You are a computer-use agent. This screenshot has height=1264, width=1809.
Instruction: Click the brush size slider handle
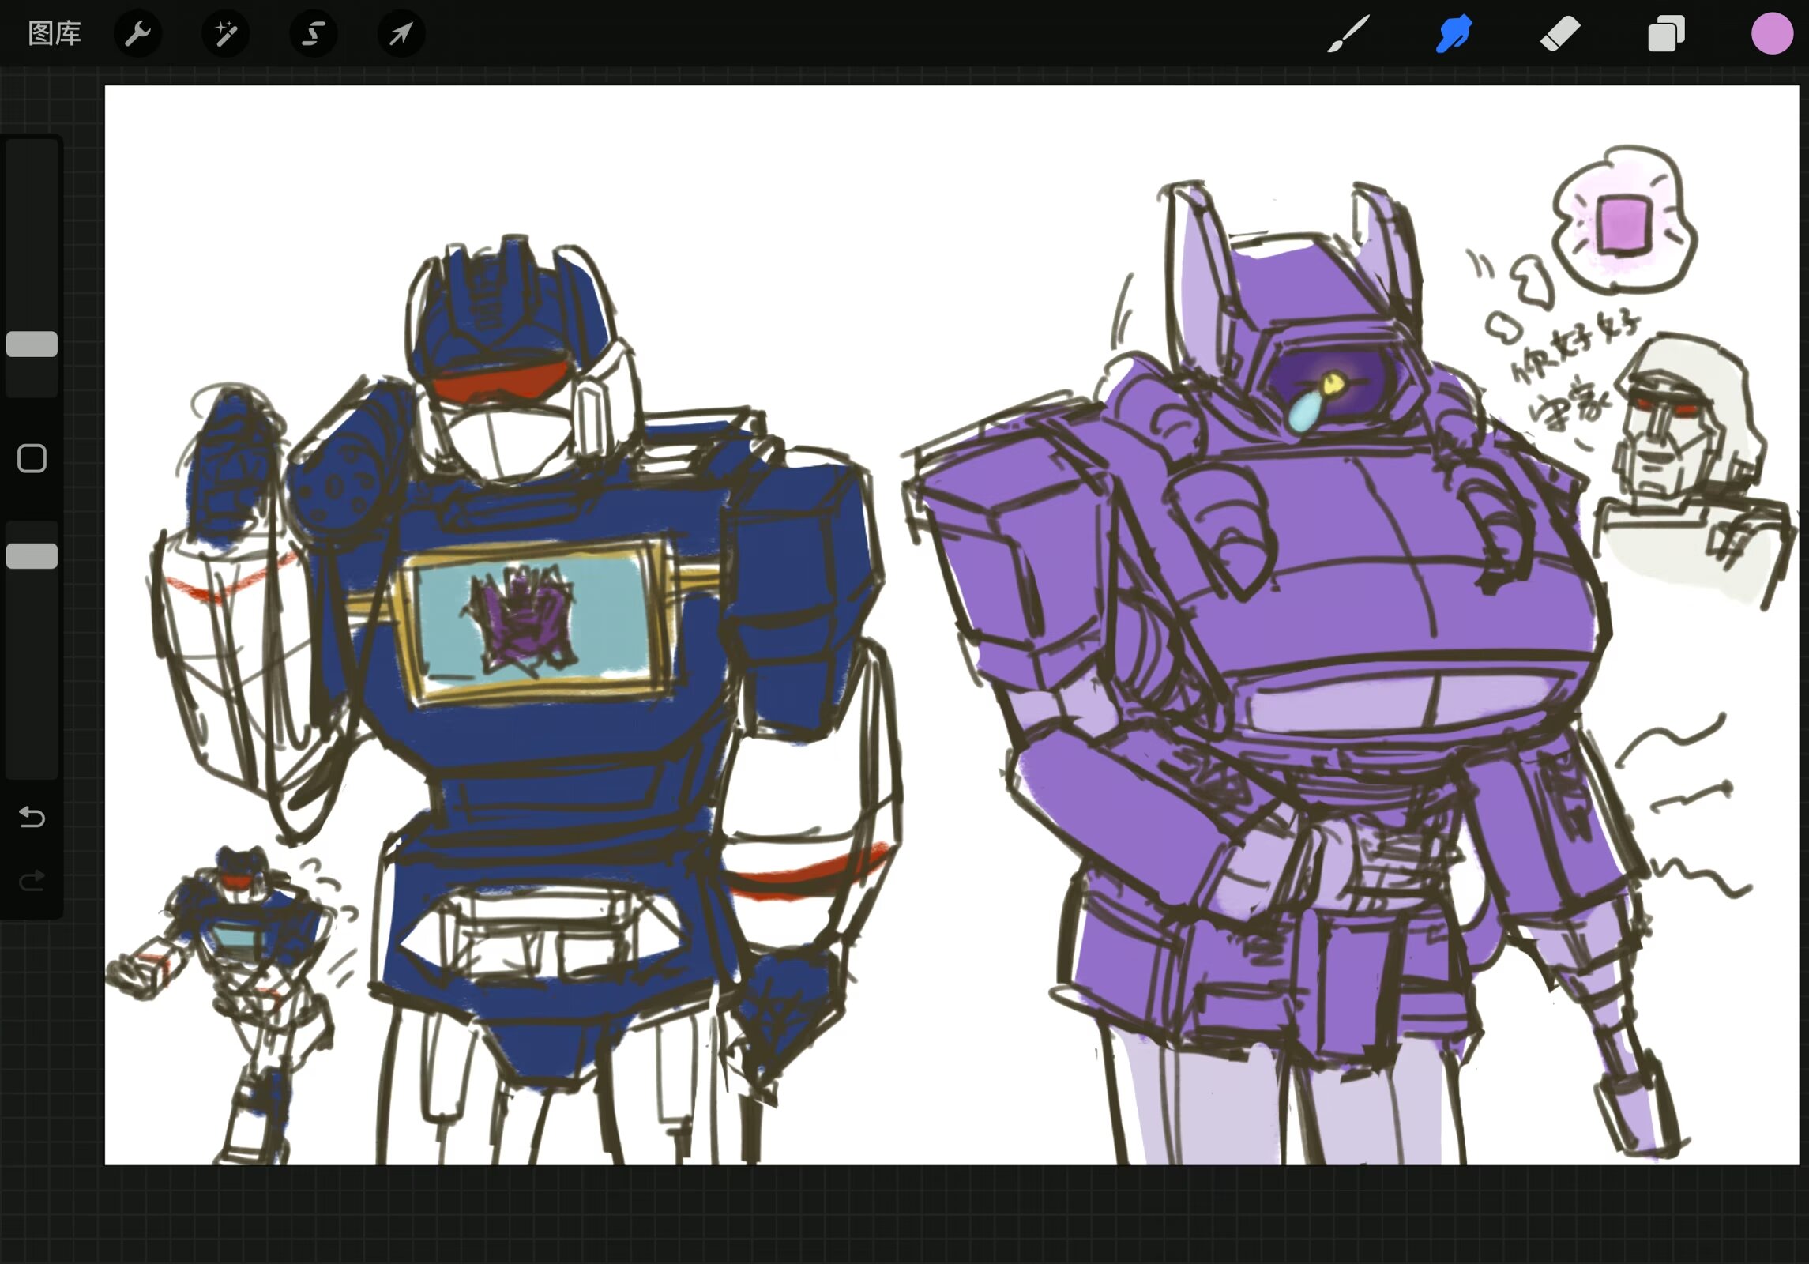click(x=32, y=344)
